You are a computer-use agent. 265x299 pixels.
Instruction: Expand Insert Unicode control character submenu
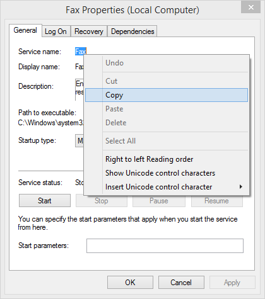167,187
